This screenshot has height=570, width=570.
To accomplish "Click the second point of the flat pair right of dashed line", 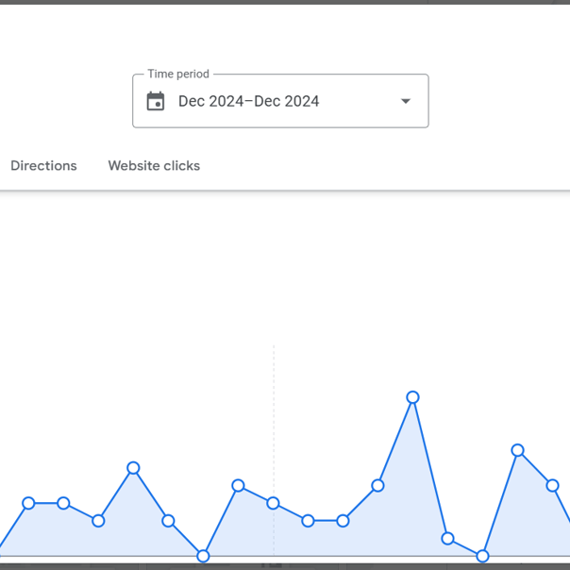I will click(x=343, y=521).
